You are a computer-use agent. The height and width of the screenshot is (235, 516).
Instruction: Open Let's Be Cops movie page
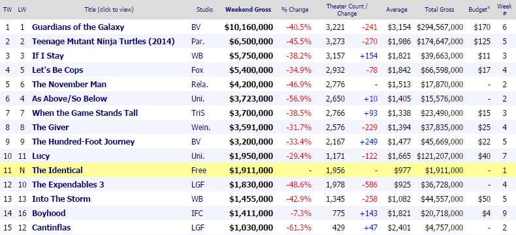pos(57,70)
